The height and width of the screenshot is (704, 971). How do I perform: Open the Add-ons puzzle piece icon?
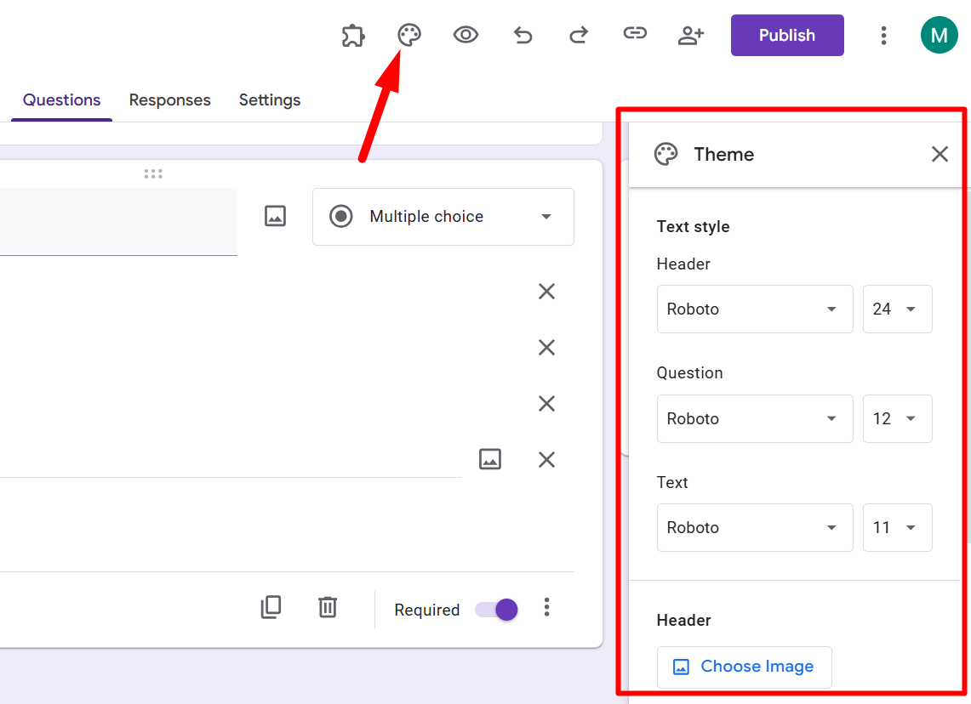pos(352,35)
